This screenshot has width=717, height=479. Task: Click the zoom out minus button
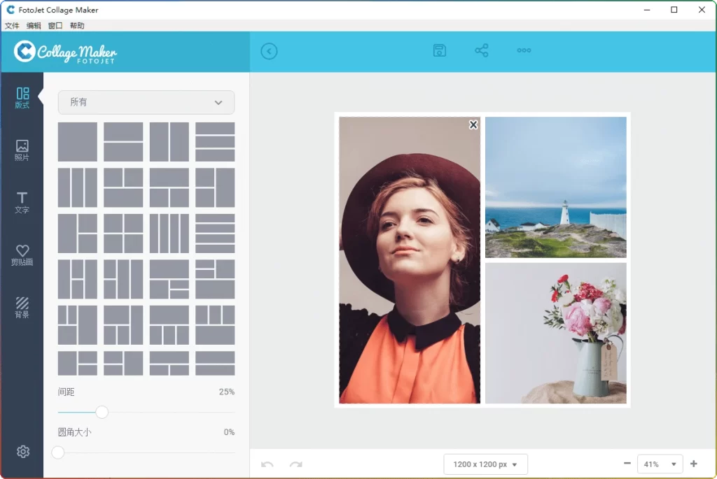(627, 464)
